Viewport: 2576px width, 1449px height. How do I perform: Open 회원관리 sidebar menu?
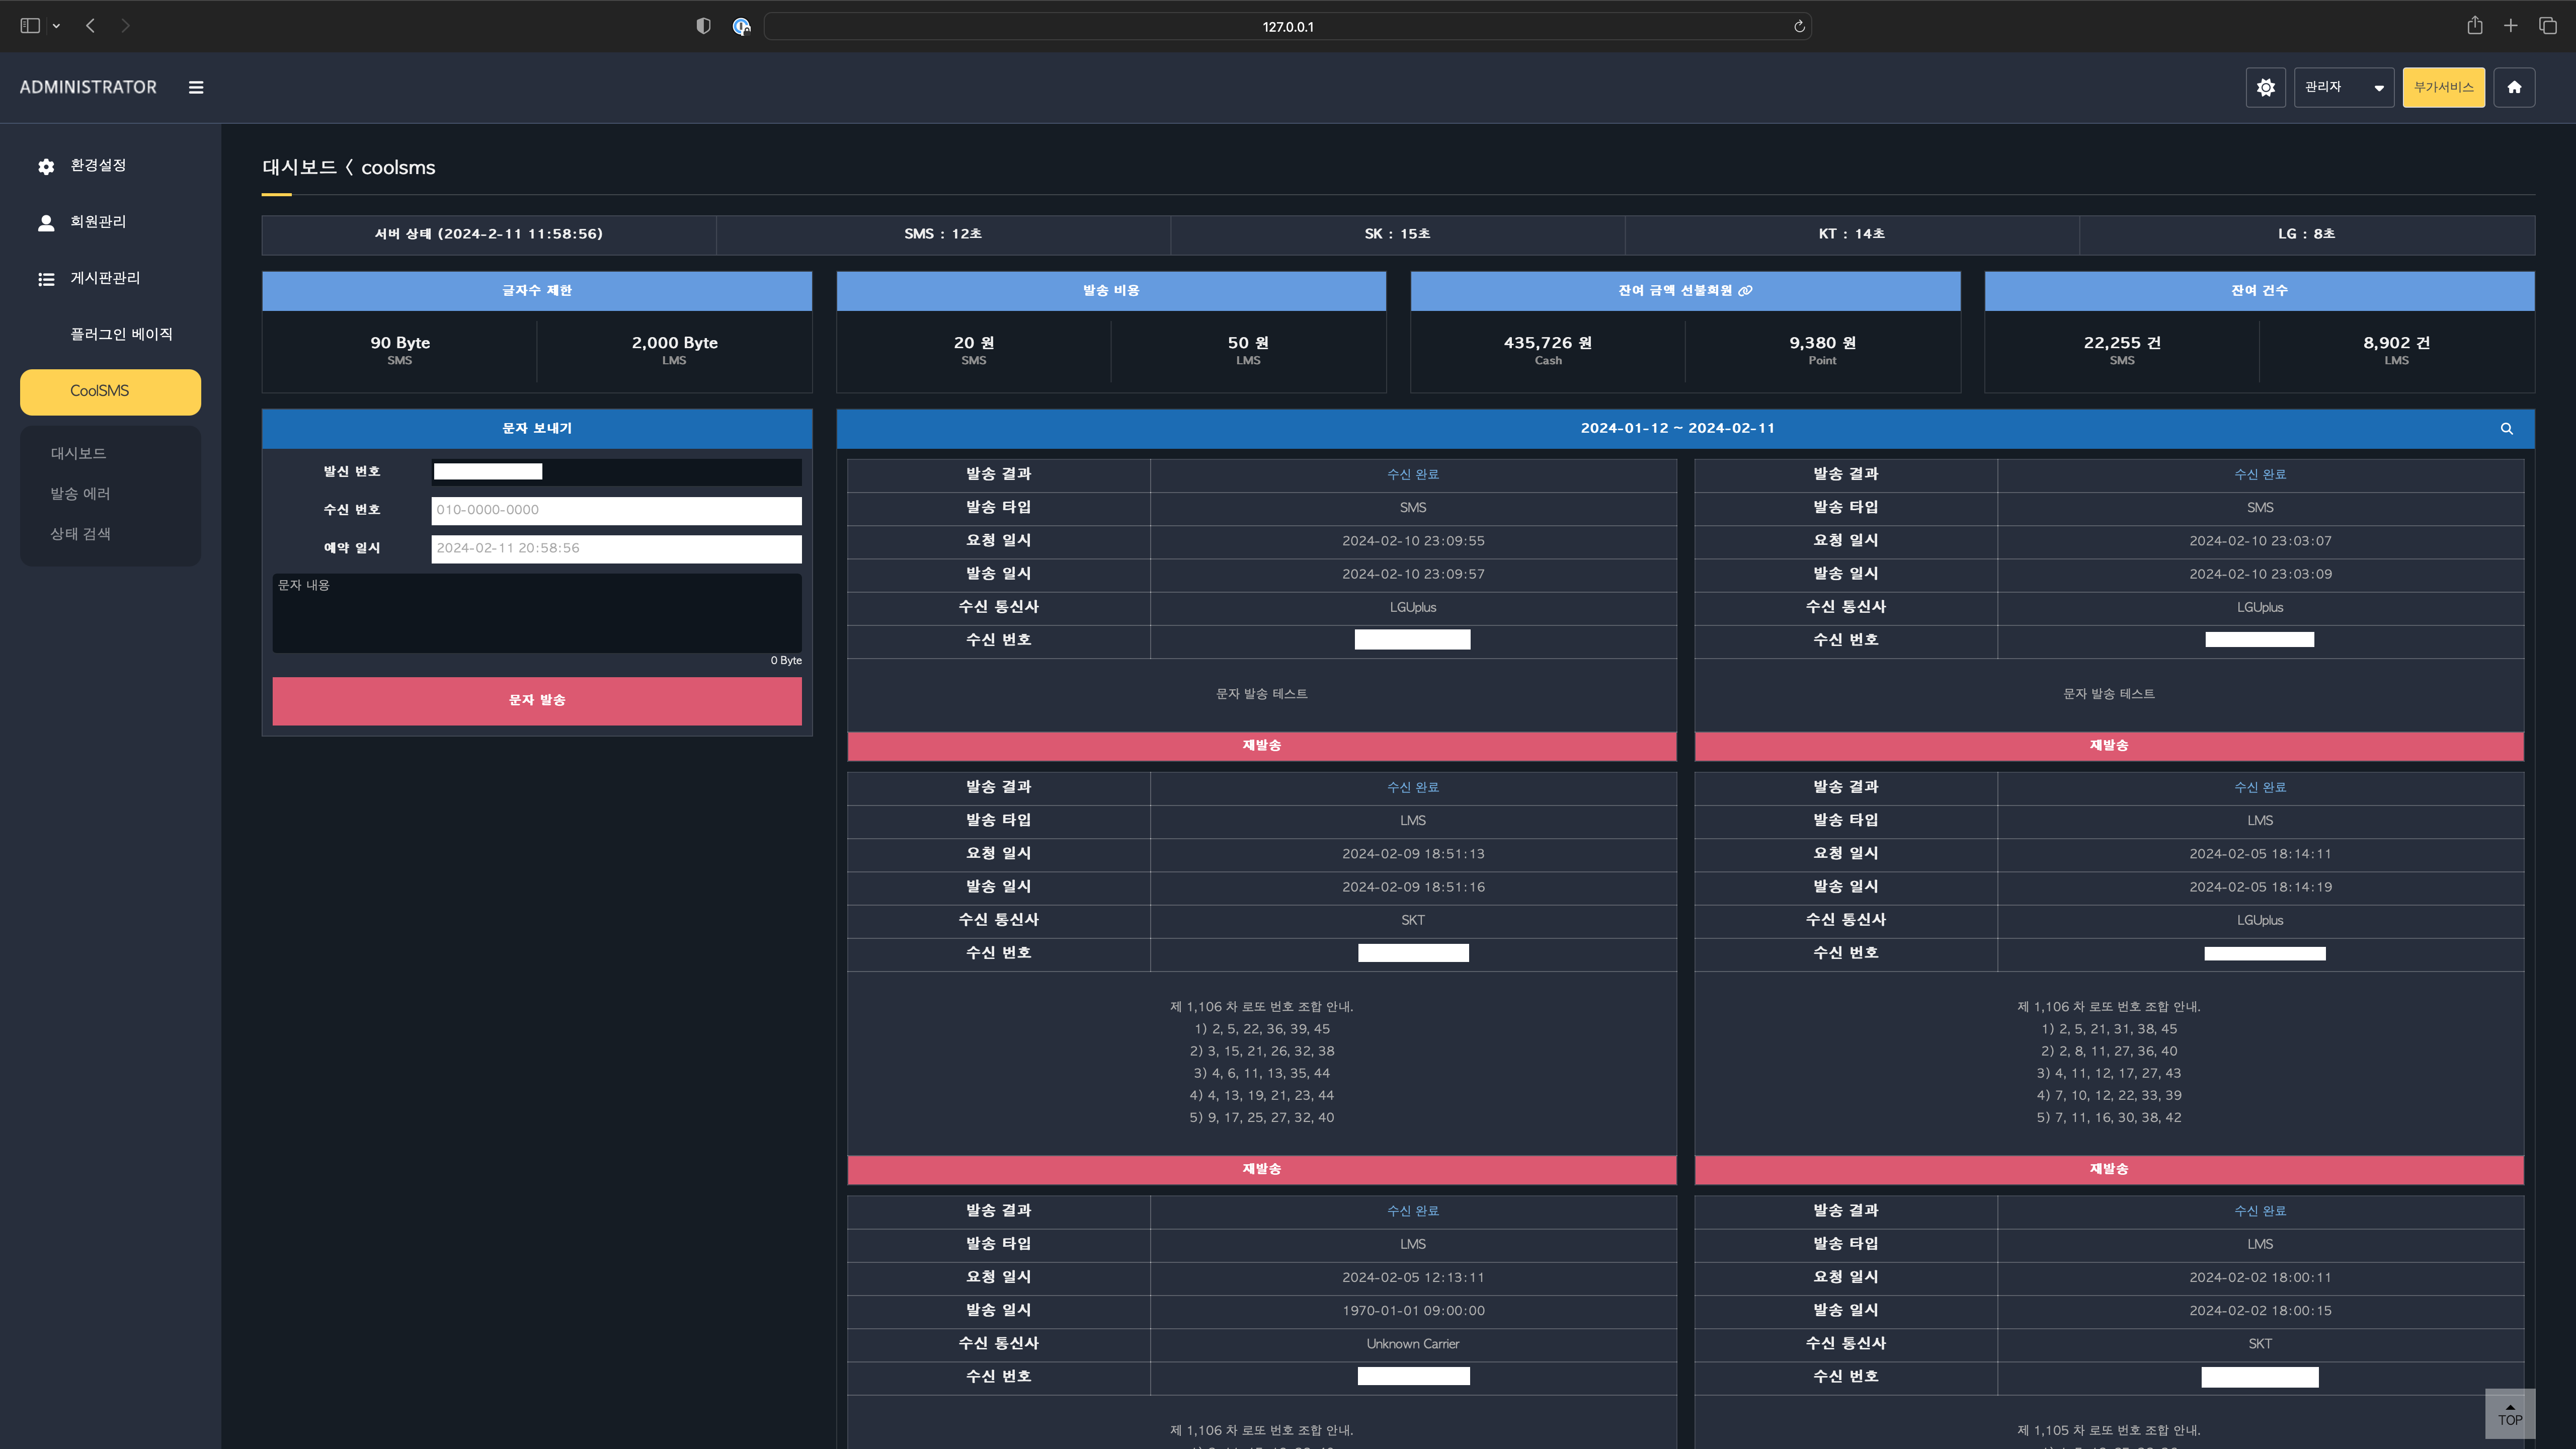pyautogui.click(x=98, y=222)
